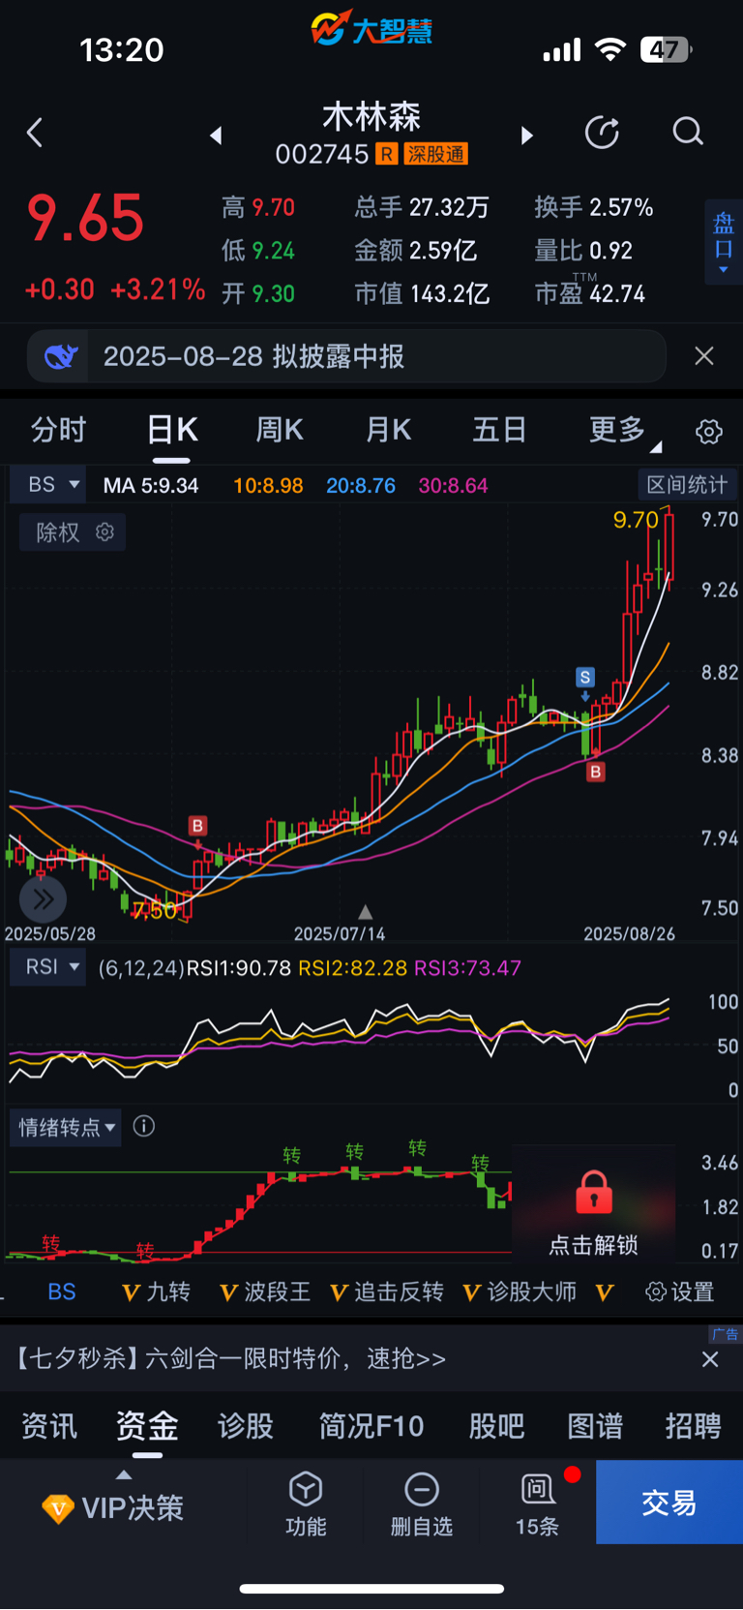
Task: Open 区间统计 range statistics
Action: tap(687, 484)
